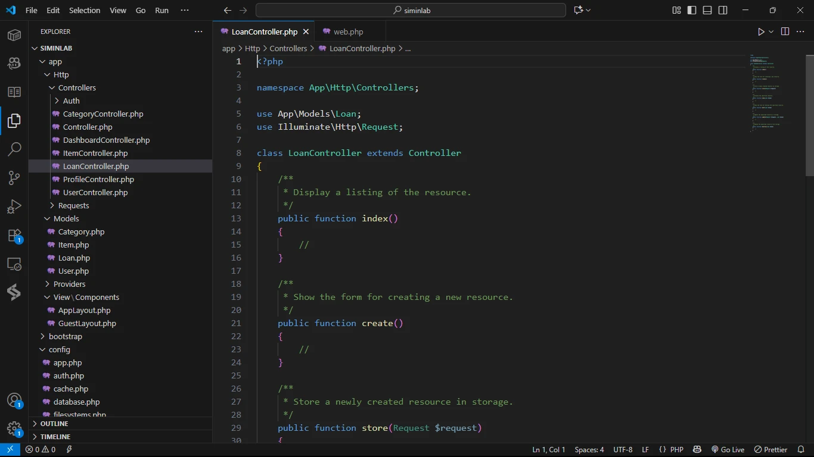This screenshot has width=814, height=457.
Task: Toggle the Primary Side Bar visibility
Action: (692, 10)
